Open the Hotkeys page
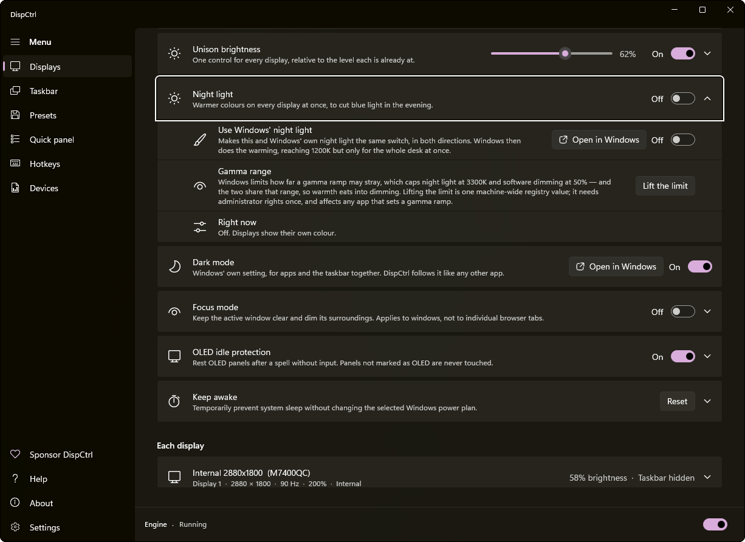745x542 pixels. tap(67, 164)
